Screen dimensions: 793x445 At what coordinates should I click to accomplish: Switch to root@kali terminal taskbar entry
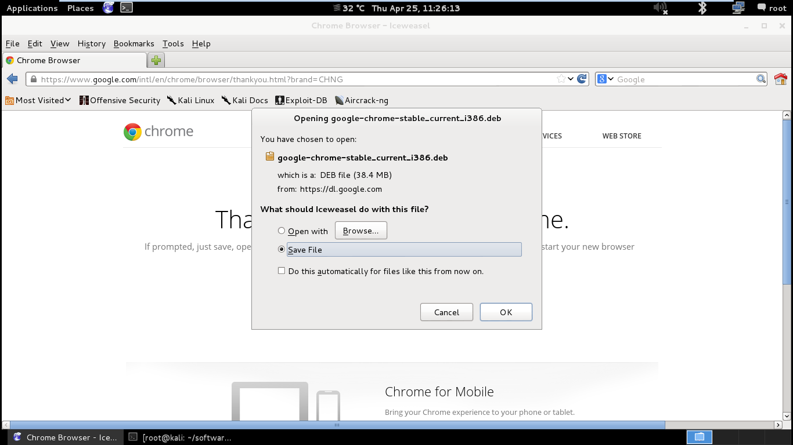[181, 437]
